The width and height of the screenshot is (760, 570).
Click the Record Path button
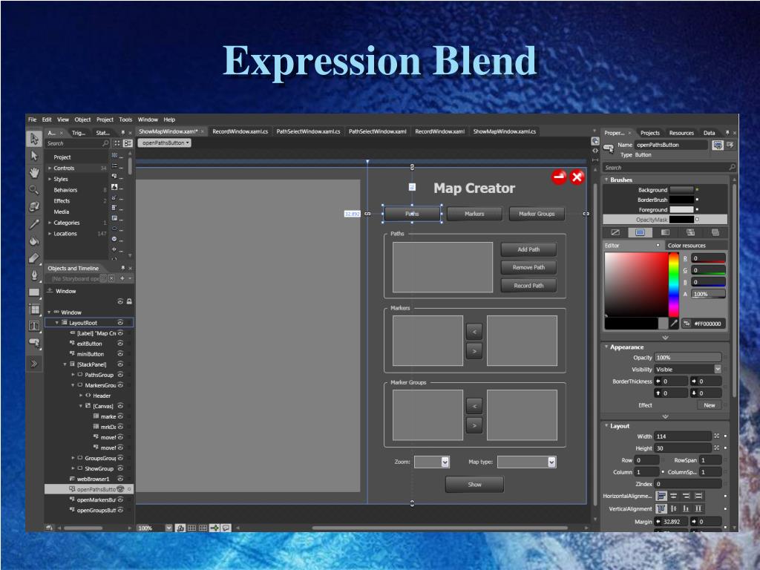pos(528,286)
